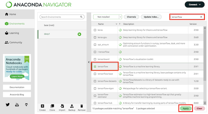This screenshot has height=114, width=208.
Task: Check the tensorflow-datasets package checkbox
Action: [x=95, y=81]
